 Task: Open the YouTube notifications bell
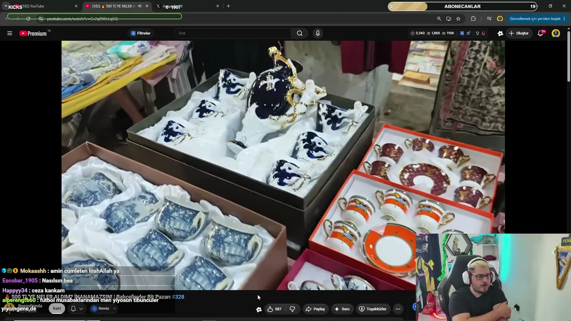(541, 33)
